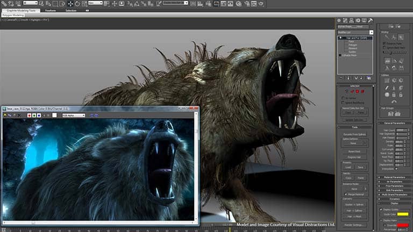Open the Modifier List dropdown
Viewport: 413px width, 232px height.
355,32
